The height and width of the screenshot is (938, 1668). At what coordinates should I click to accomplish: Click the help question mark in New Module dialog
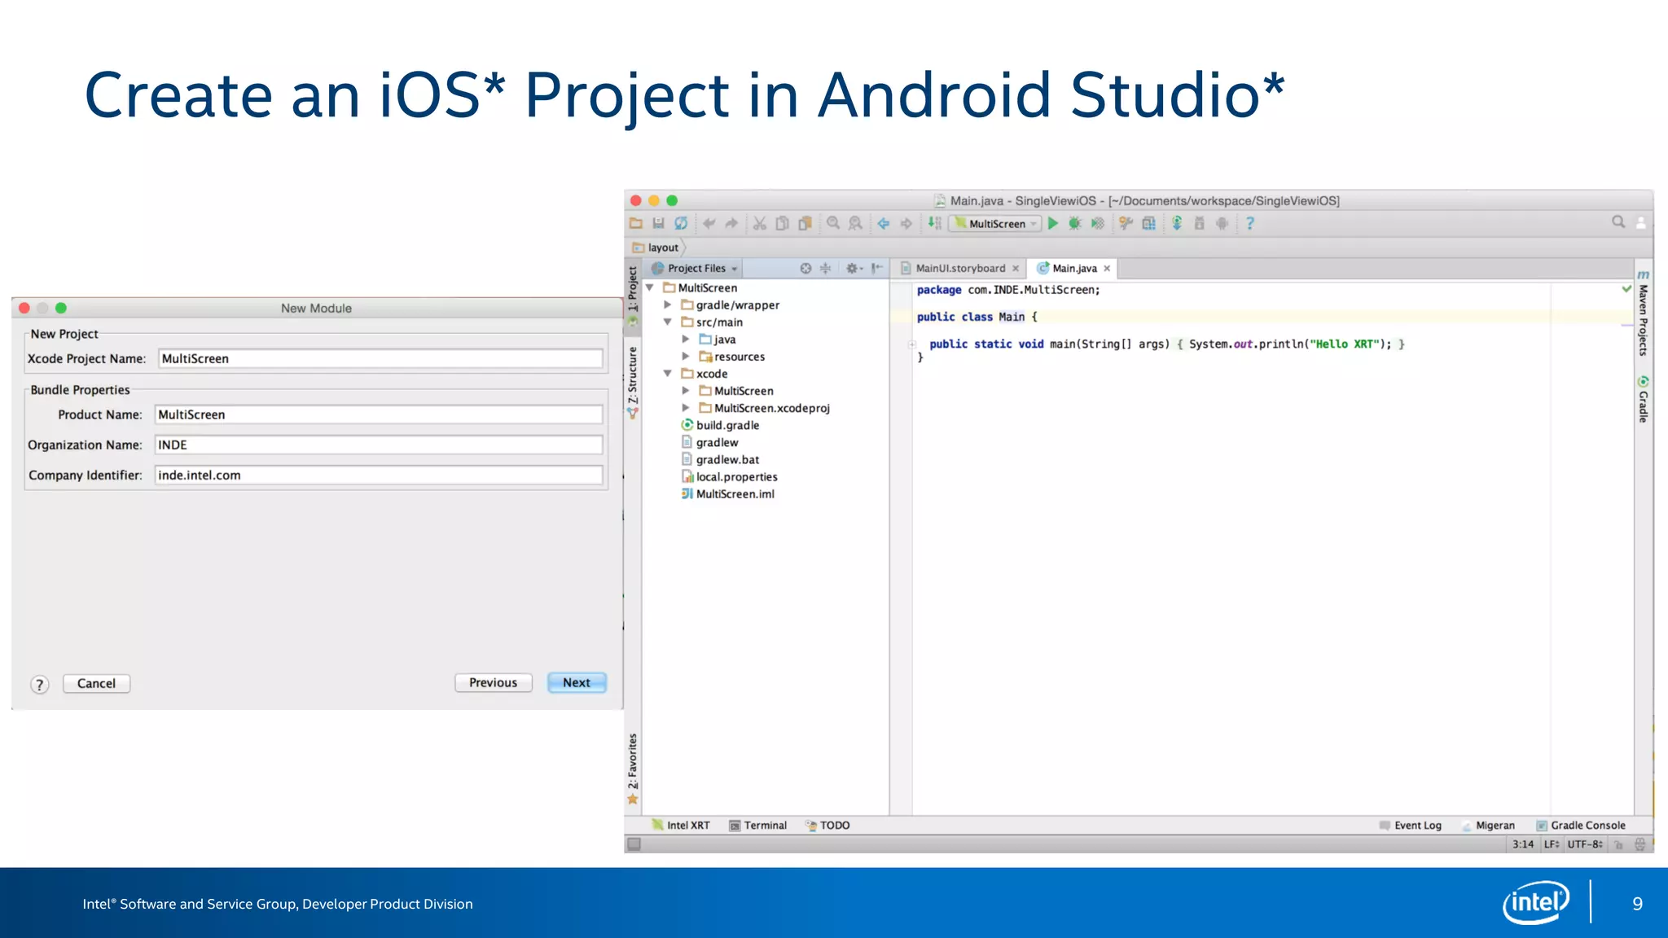pos(39,685)
